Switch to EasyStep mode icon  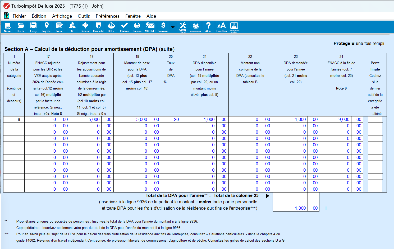[x=47, y=27]
